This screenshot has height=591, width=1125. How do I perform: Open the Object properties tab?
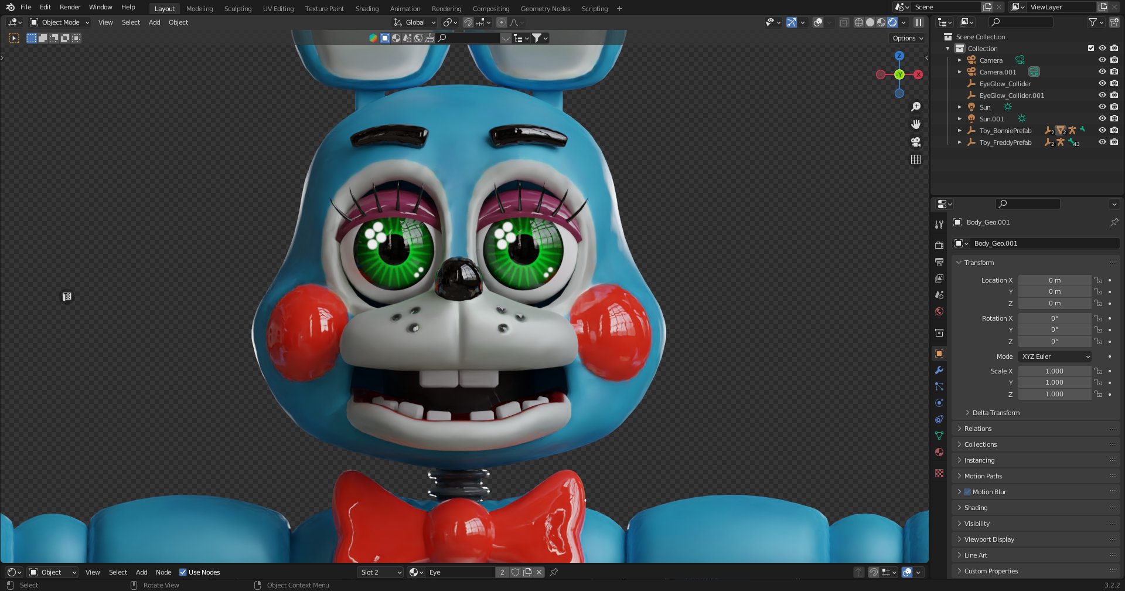click(x=939, y=354)
